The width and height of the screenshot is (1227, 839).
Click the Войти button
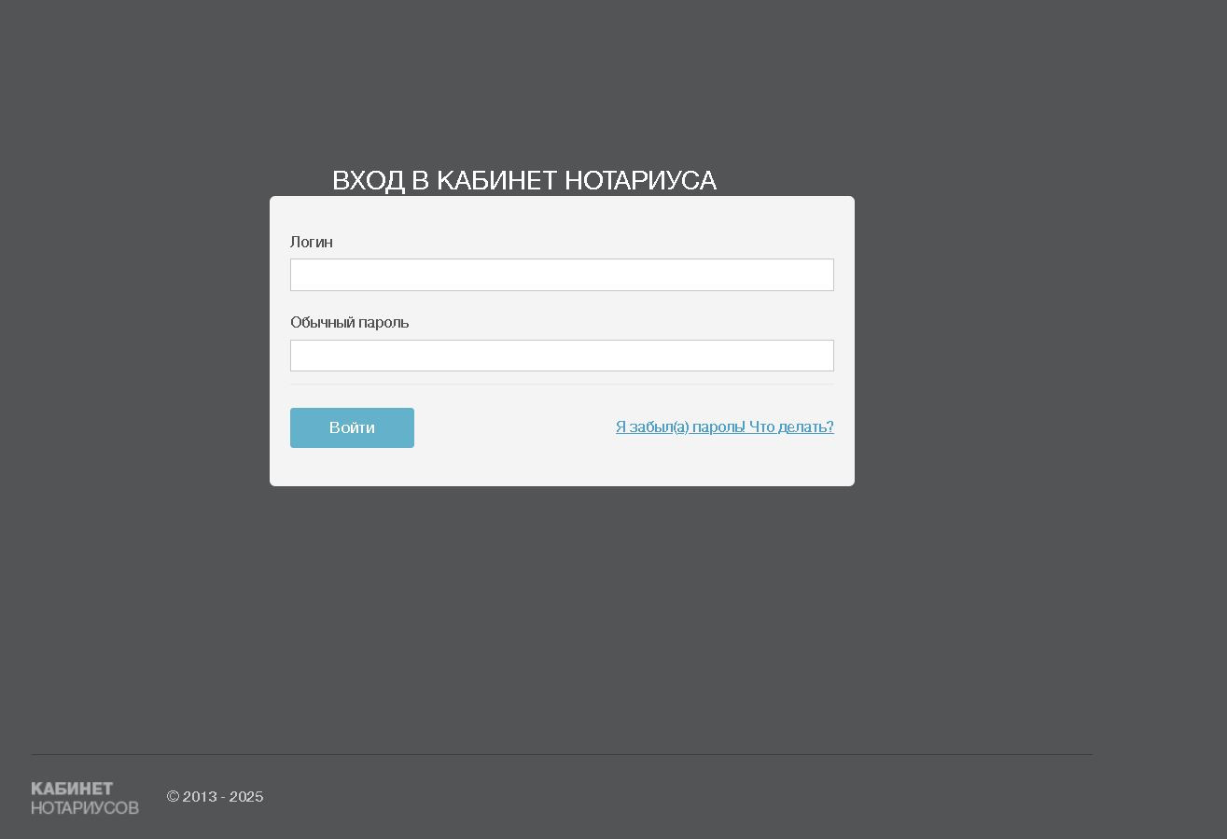(x=352, y=427)
